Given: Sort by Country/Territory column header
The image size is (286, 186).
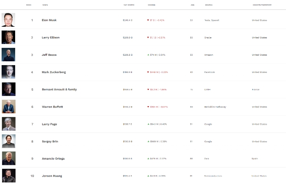Looking at the screenshot, I should (262, 5).
